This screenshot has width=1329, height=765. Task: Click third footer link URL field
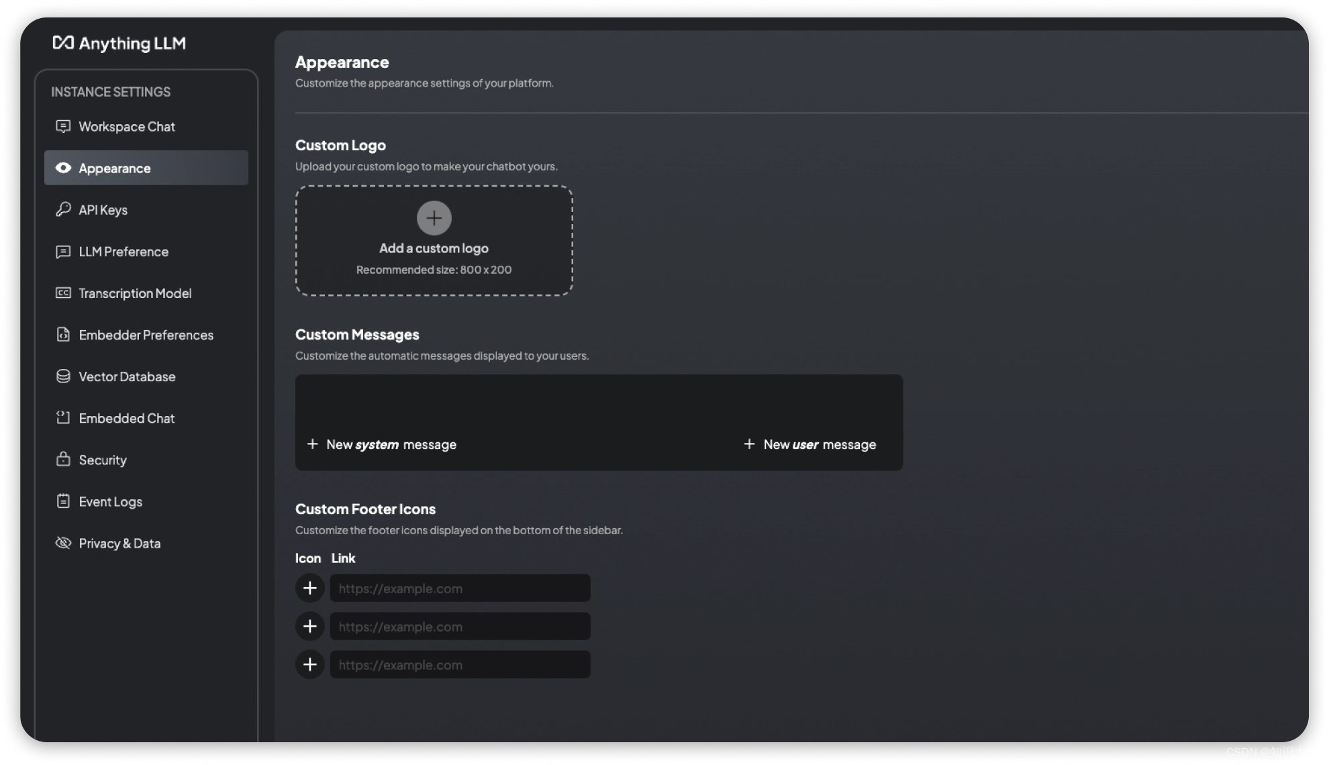point(460,664)
